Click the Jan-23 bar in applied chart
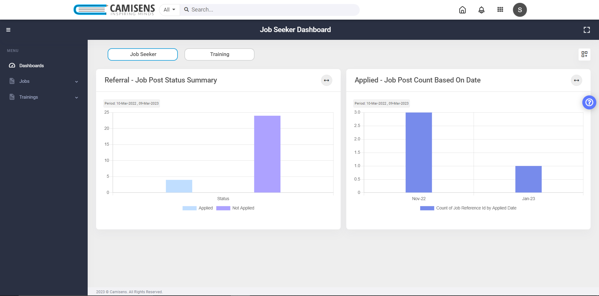The height and width of the screenshot is (296, 599). pyautogui.click(x=528, y=179)
